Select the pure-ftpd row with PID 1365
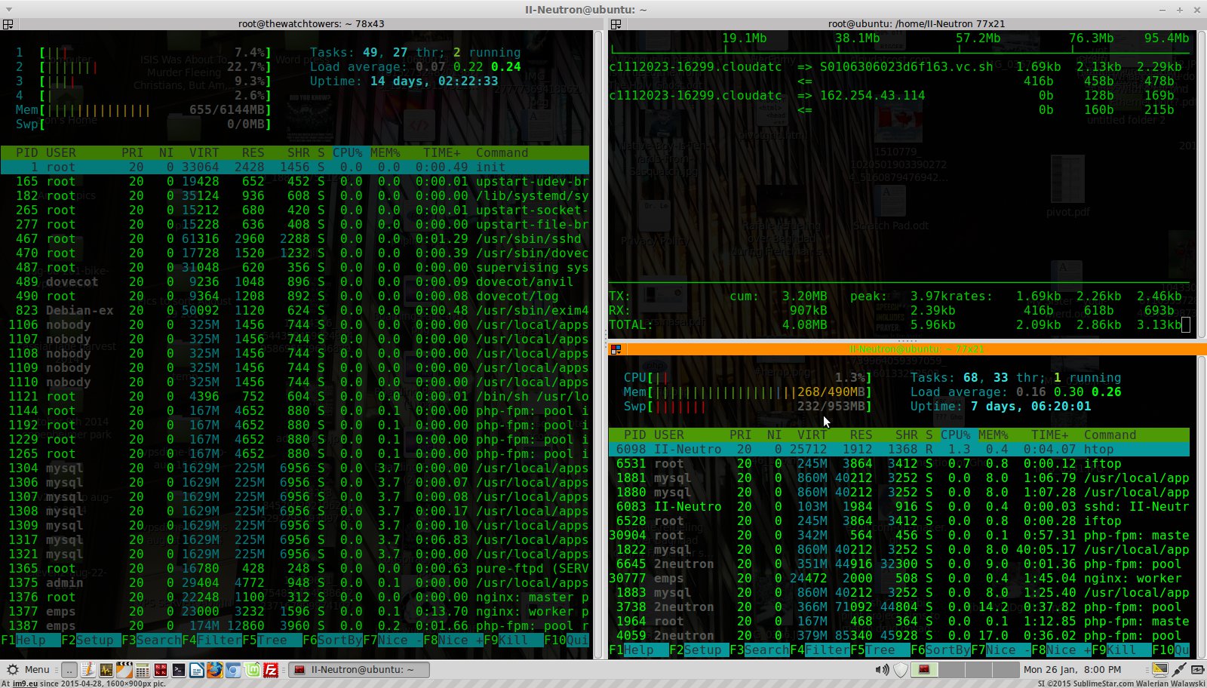The width and height of the screenshot is (1207, 688). point(294,568)
